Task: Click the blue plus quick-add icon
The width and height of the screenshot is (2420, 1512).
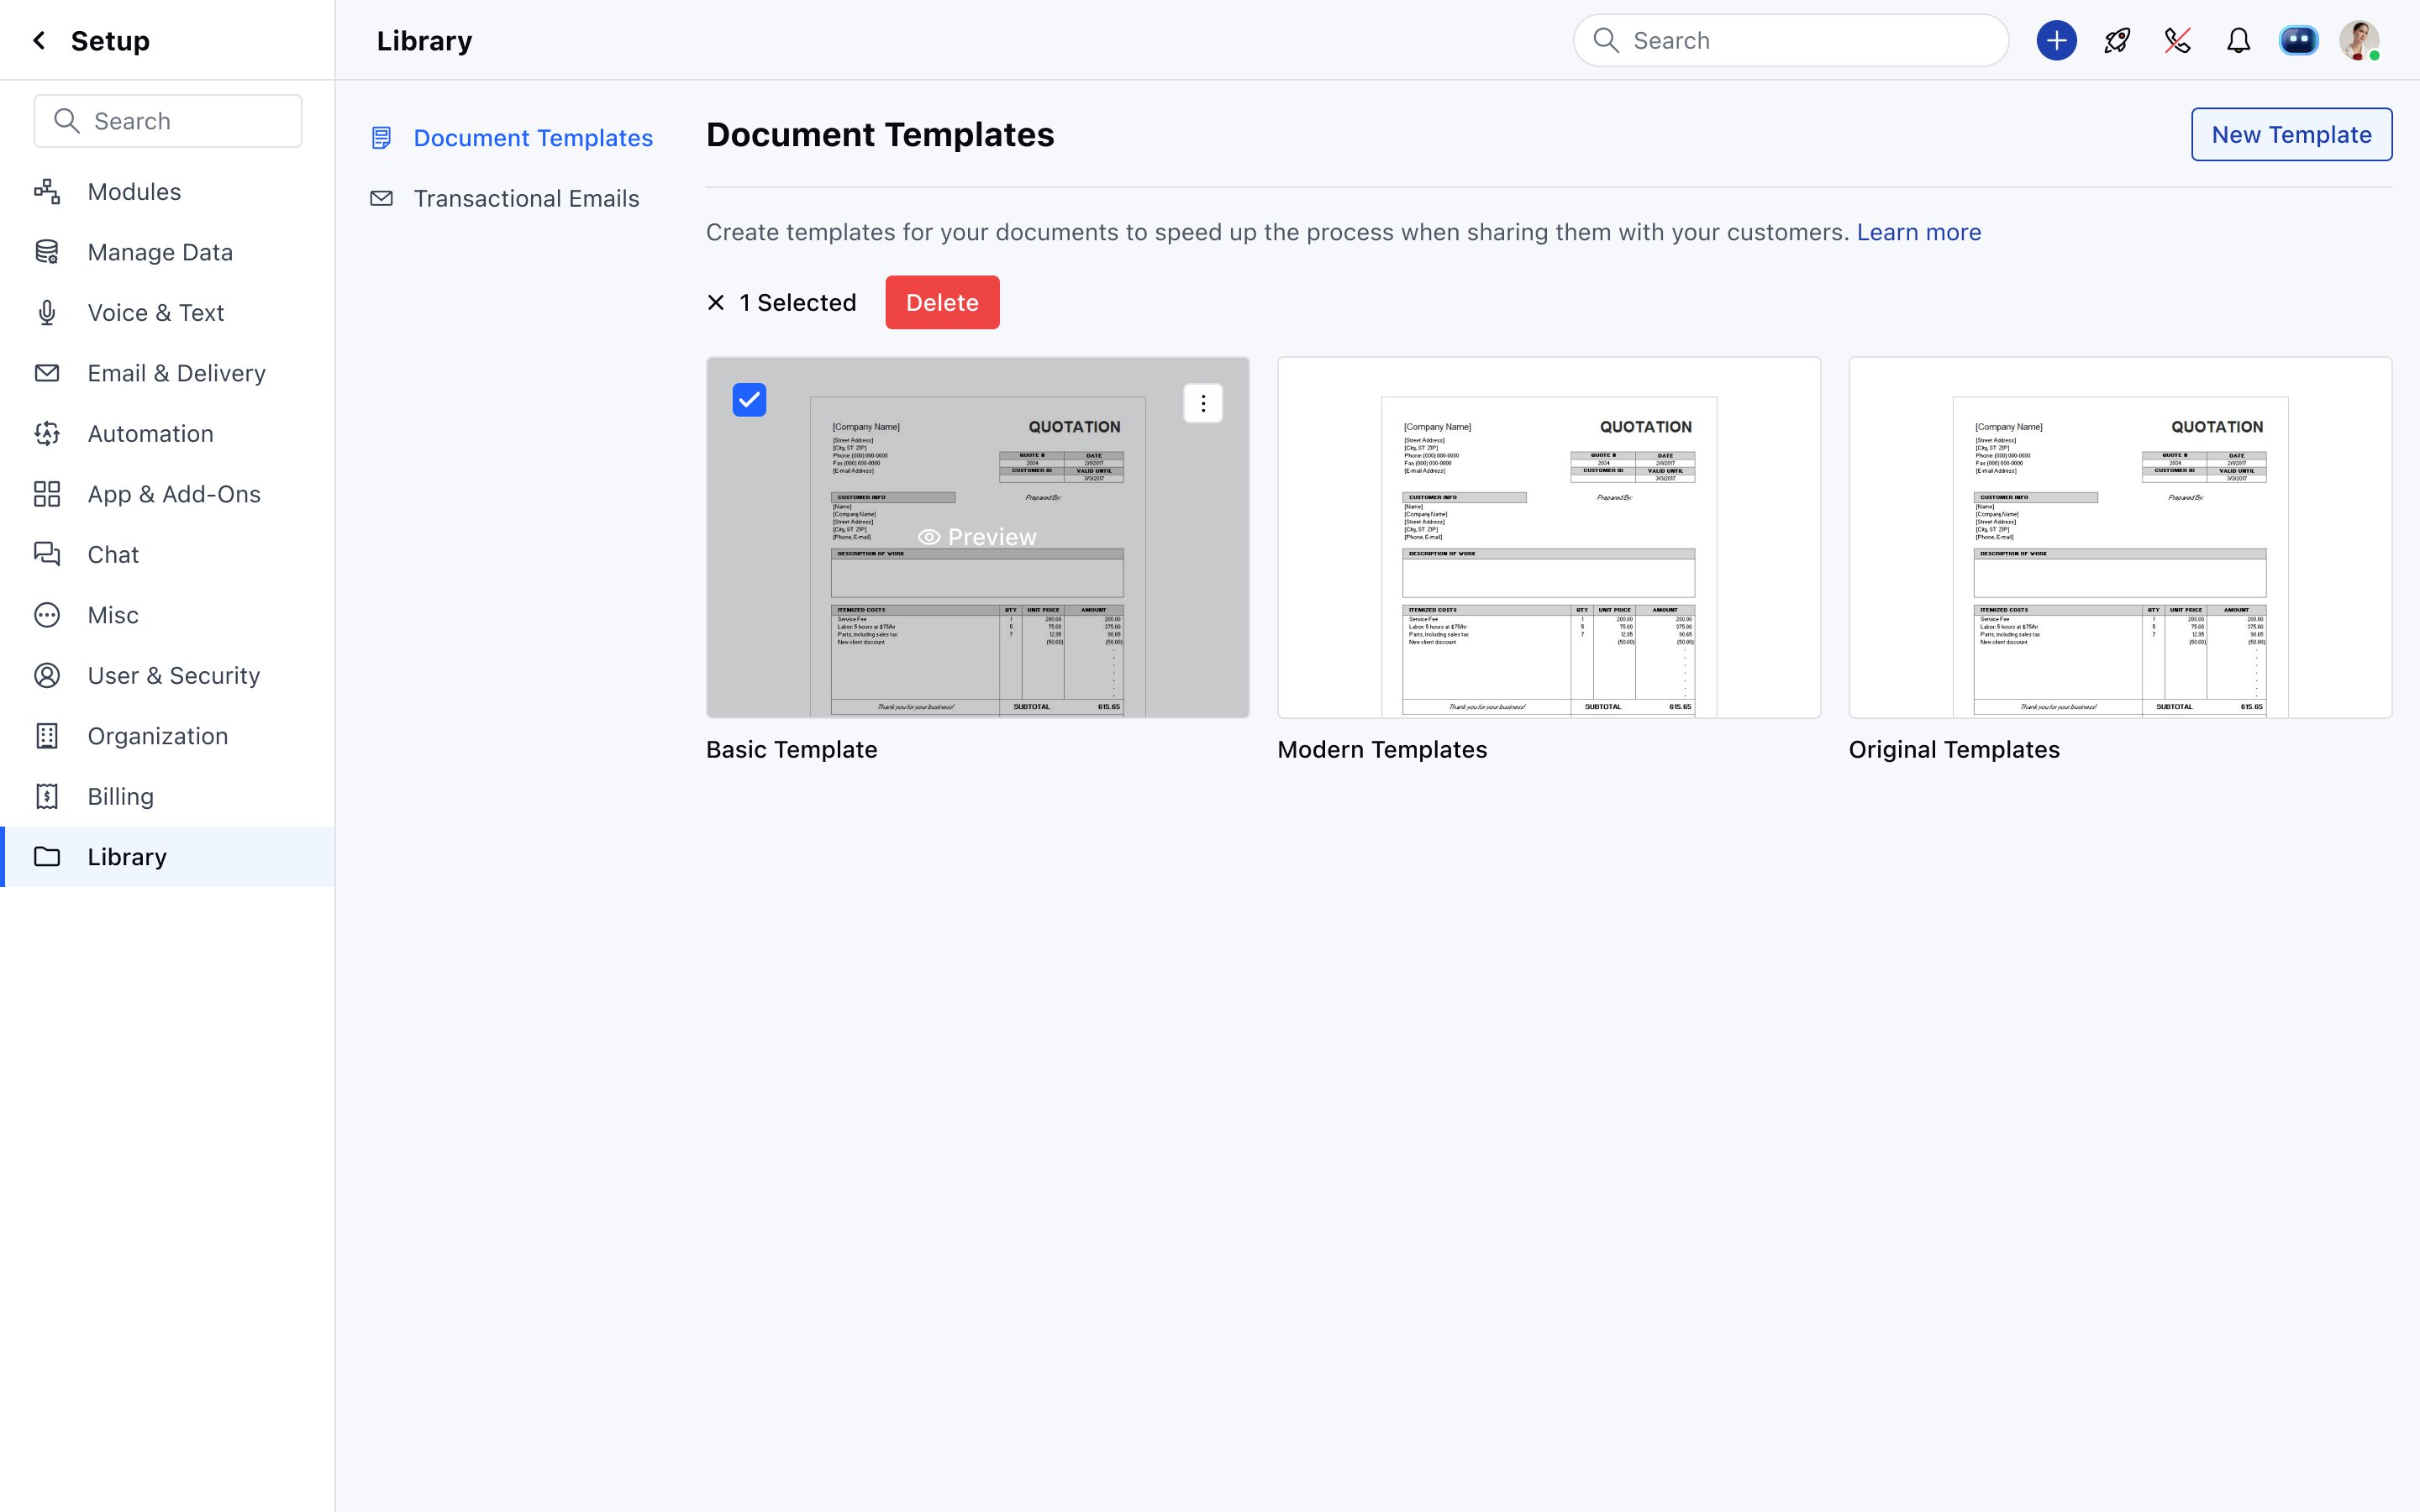Action: pyautogui.click(x=2056, y=40)
